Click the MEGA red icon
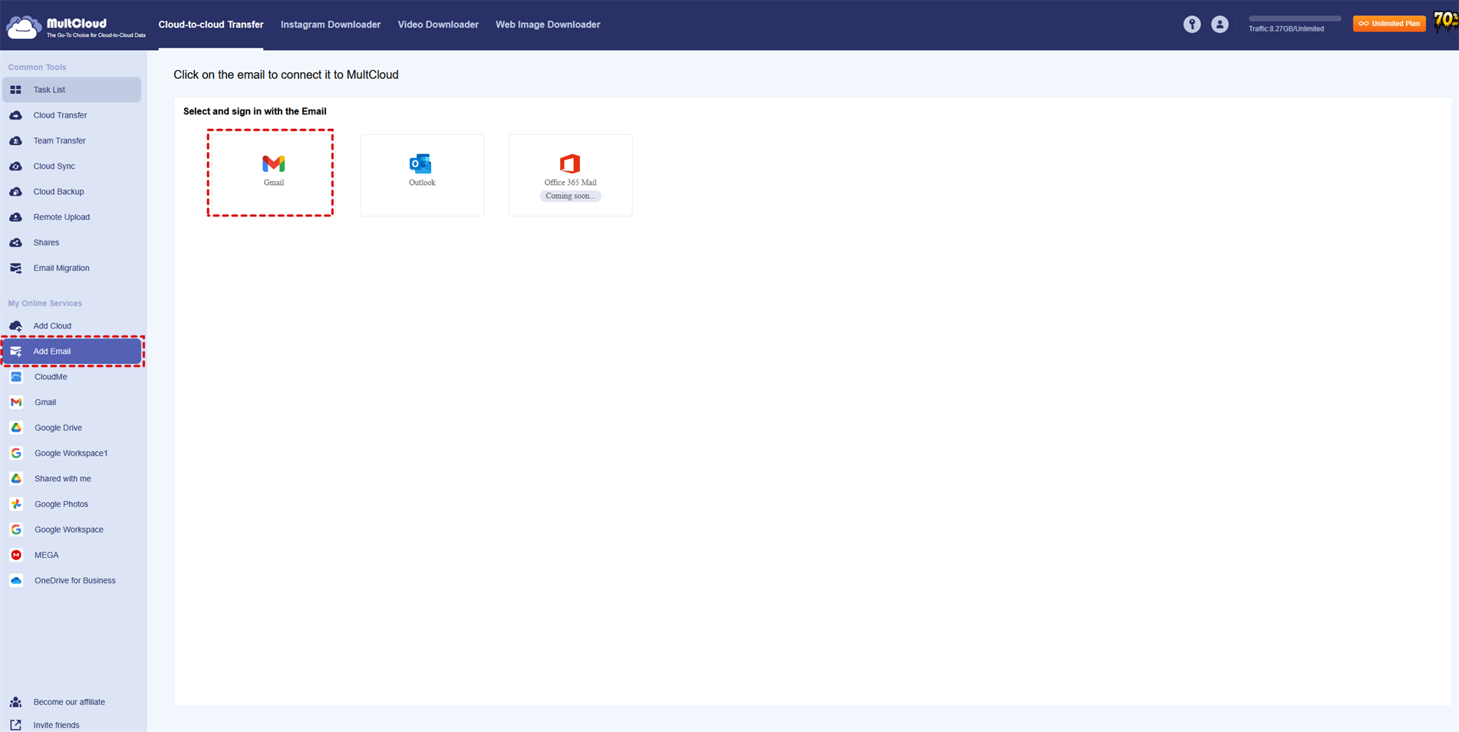1459x732 pixels. pos(16,555)
